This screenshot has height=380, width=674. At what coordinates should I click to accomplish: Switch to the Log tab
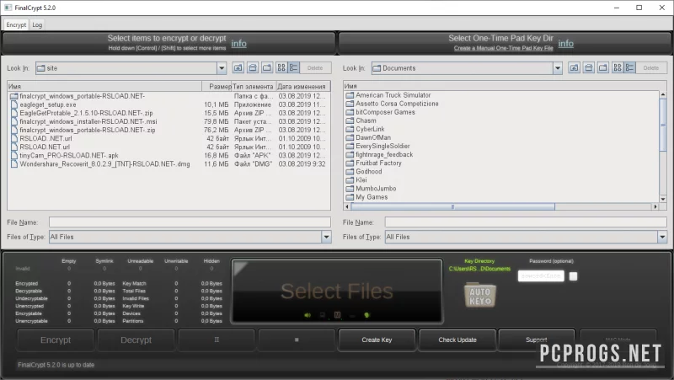coord(37,25)
